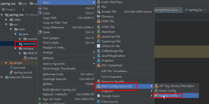
Task: Open the Project view dropdown
Action: coord(23,10)
